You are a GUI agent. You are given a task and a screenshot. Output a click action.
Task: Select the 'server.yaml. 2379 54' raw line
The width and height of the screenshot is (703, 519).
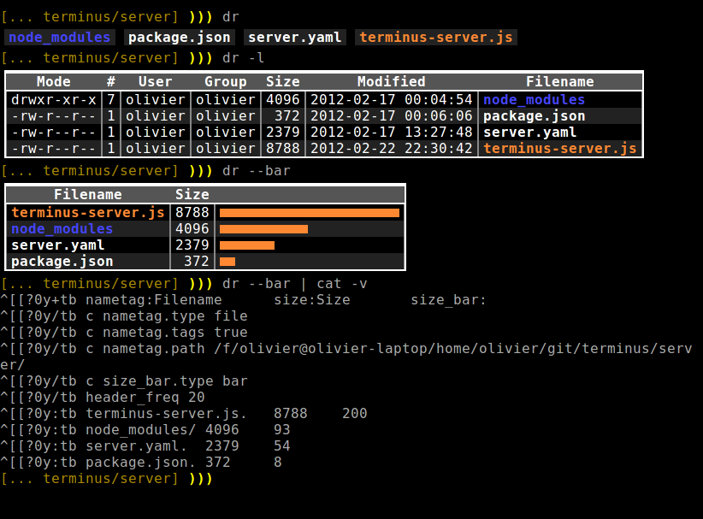click(x=145, y=446)
